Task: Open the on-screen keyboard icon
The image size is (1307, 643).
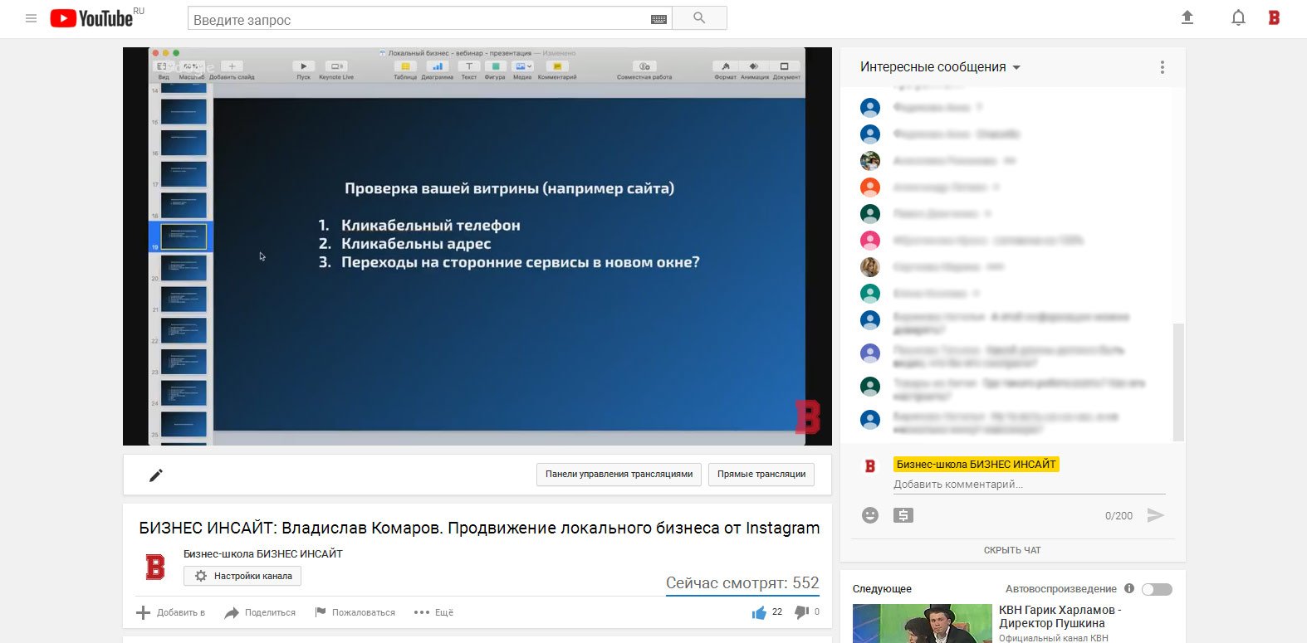Action: (x=658, y=19)
